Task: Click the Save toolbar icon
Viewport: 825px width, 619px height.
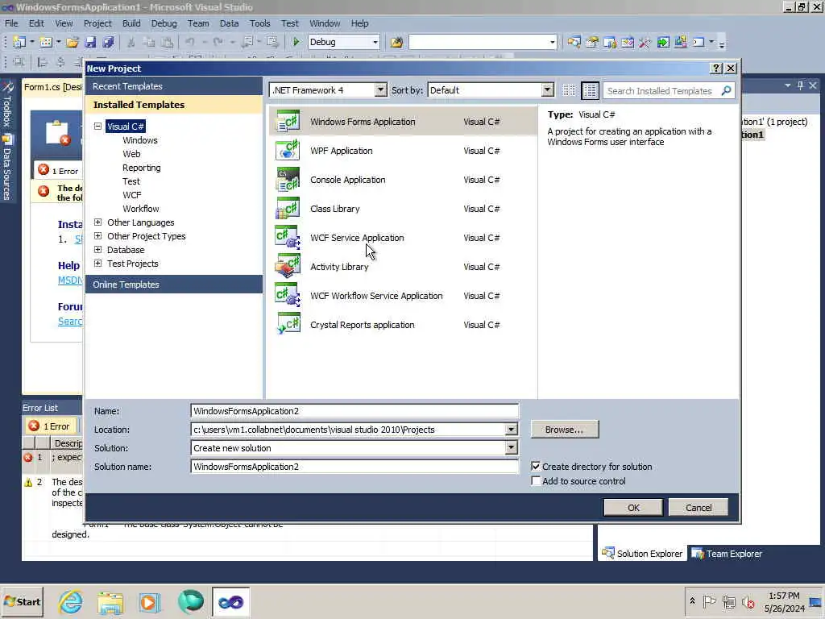Action: click(90, 42)
